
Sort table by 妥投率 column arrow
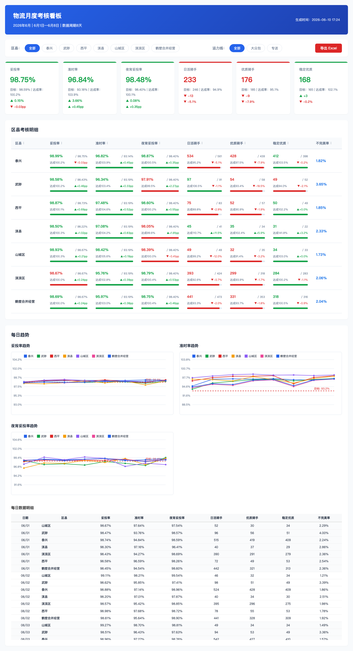point(62,143)
